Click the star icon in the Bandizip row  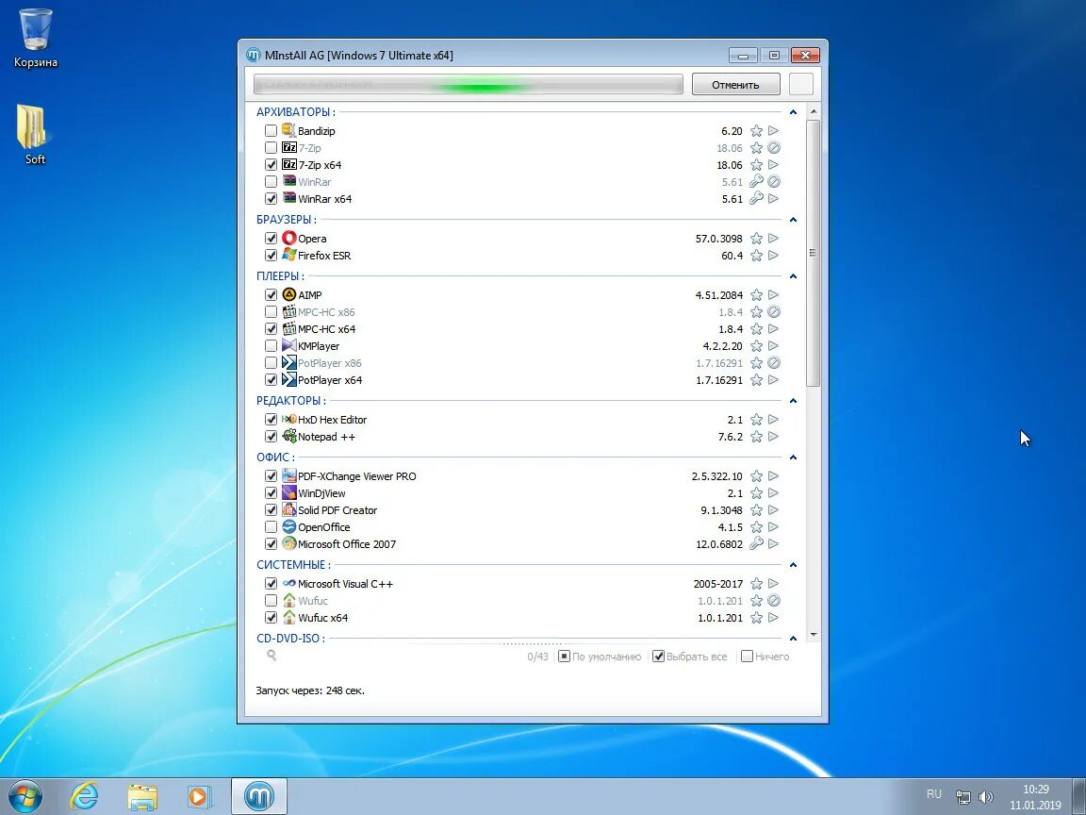coord(756,131)
